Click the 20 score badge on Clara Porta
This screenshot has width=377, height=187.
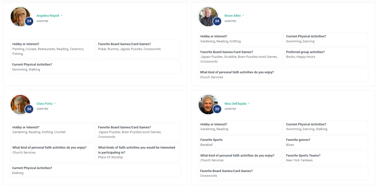click(x=29, y=109)
